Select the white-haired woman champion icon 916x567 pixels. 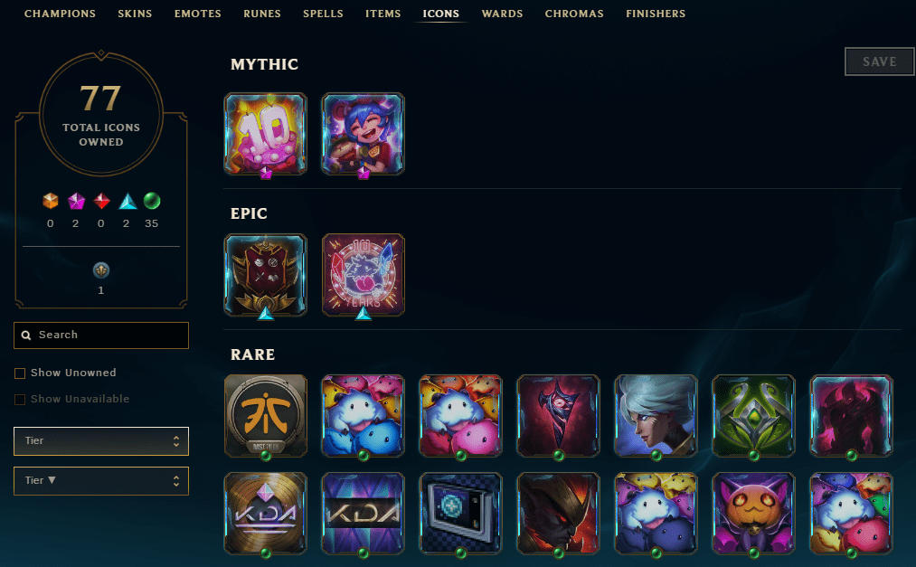656,416
